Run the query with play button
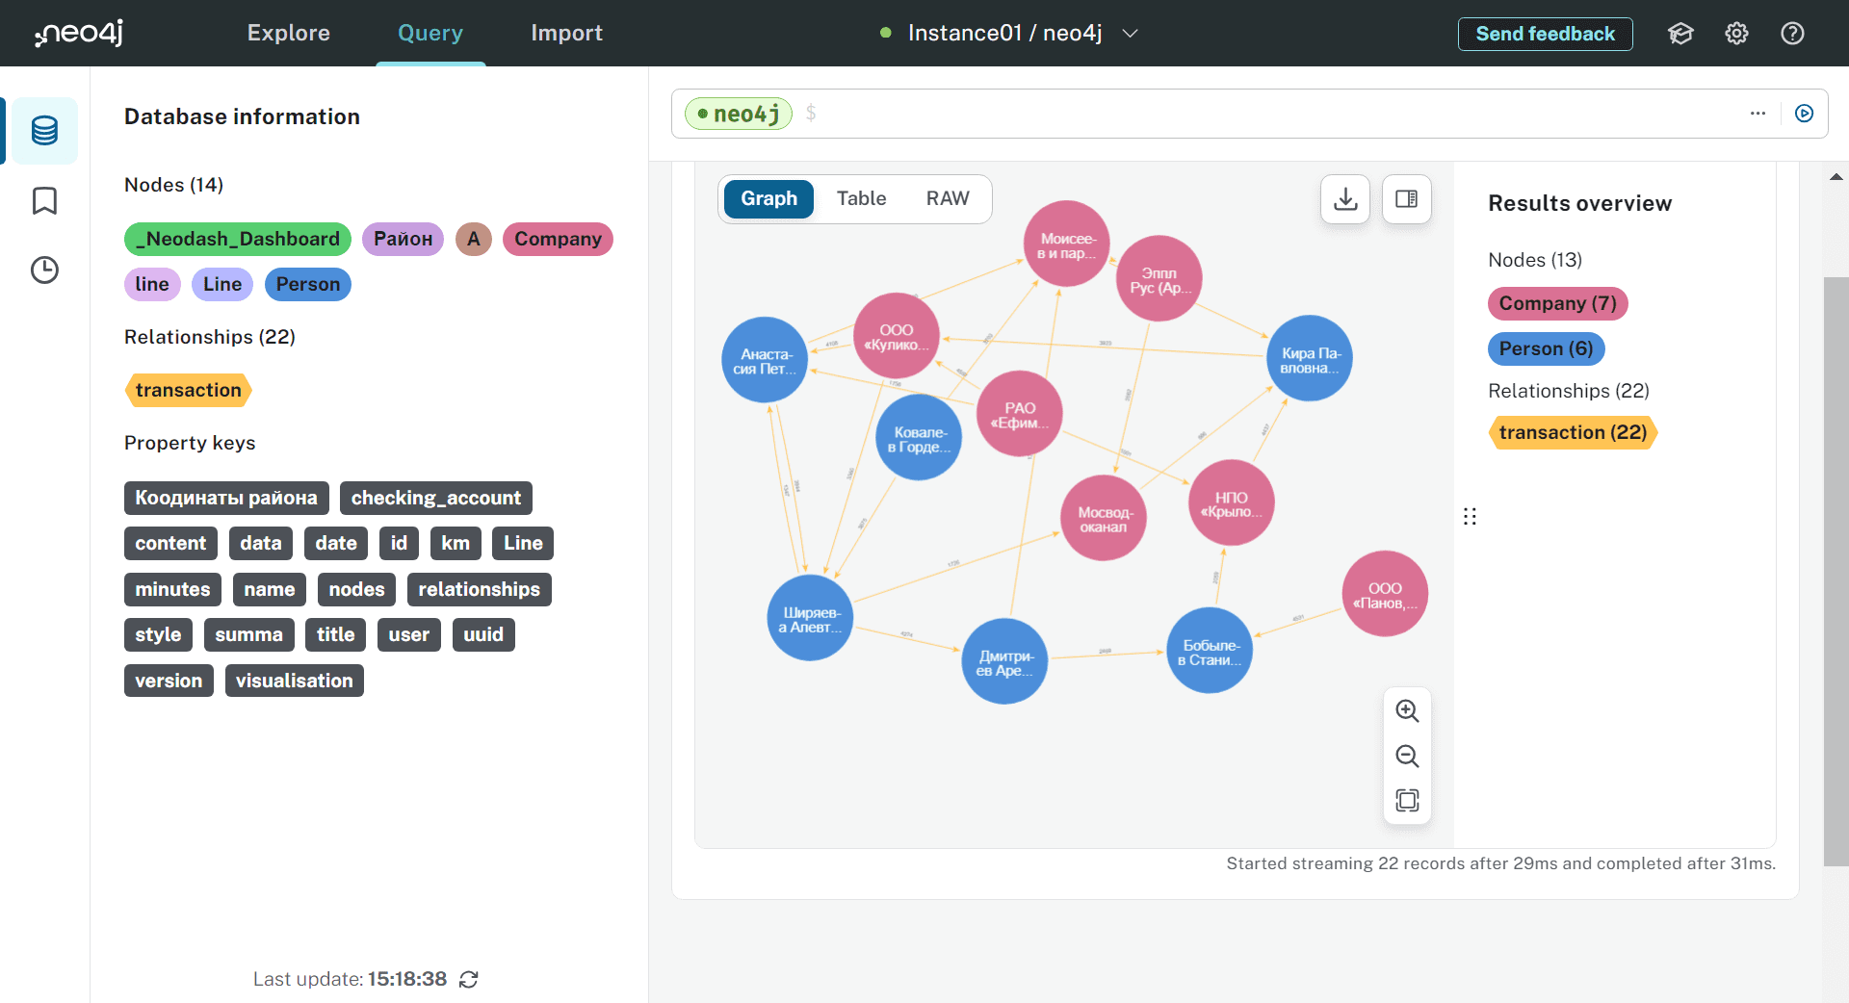1849x1003 pixels. [x=1804, y=114]
